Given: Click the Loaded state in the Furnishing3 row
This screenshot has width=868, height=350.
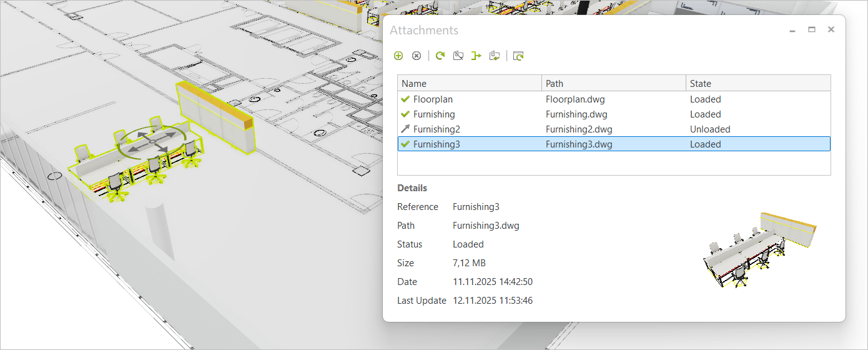Looking at the screenshot, I should [x=706, y=144].
